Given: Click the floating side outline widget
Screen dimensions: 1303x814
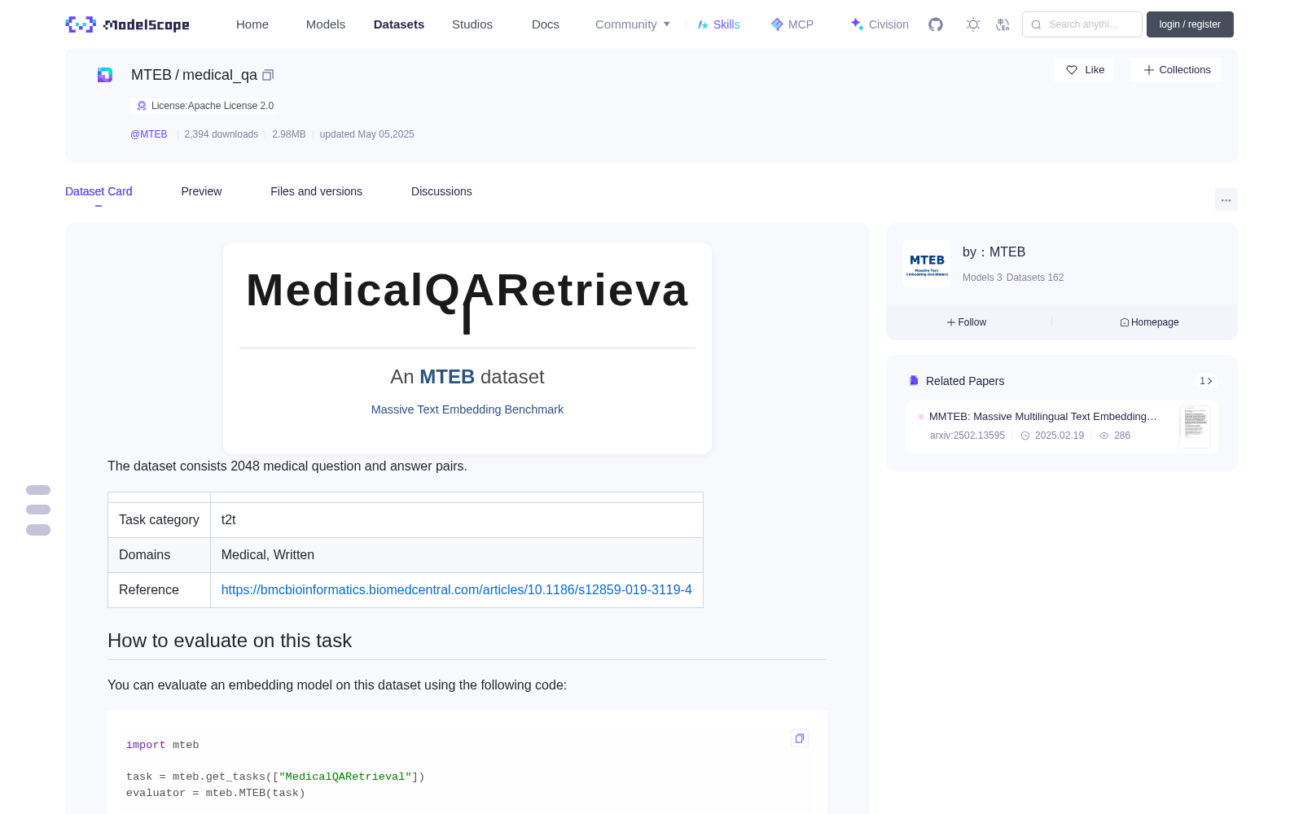Looking at the screenshot, I should pyautogui.click(x=38, y=510).
